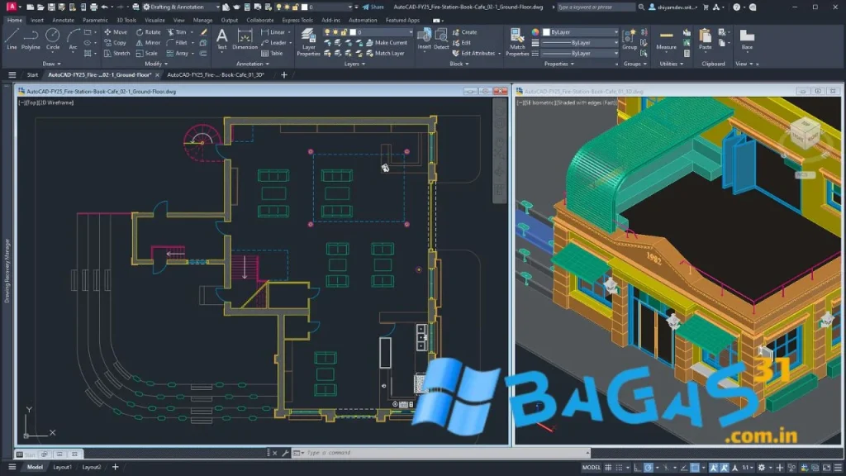The width and height of the screenshot is (846, 476).
Task: Switch to Layout1 tab
Action: point(62,468)
